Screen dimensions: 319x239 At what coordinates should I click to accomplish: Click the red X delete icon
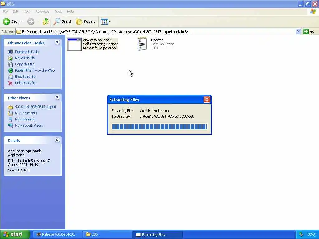[11, 83]
